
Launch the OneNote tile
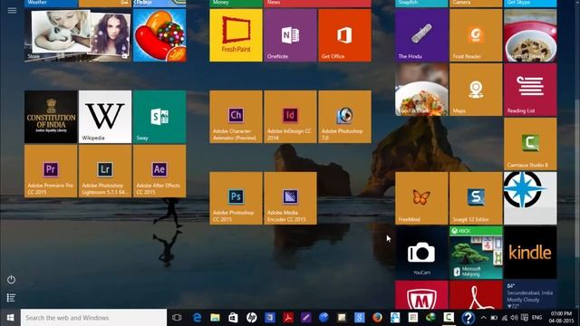click(290, 35)
